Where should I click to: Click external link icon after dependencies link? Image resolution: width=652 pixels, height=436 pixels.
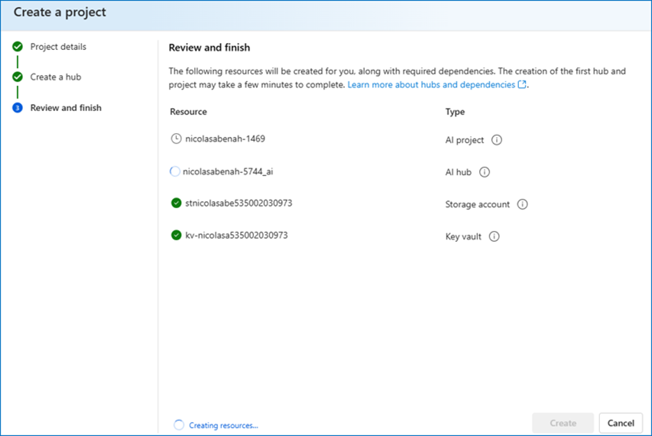click(522, 85)
